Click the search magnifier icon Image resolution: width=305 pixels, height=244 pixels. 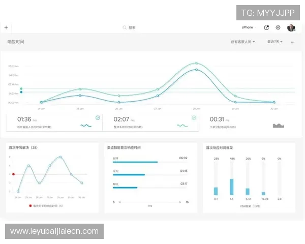(125, 27)
